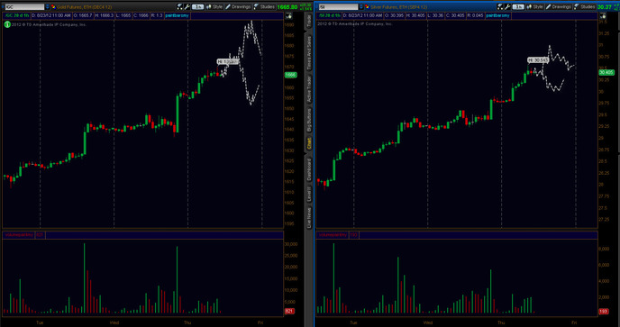620x327 pixels.
Task: Open Drawings menu on Silver chart
Action: click(559, 7)
